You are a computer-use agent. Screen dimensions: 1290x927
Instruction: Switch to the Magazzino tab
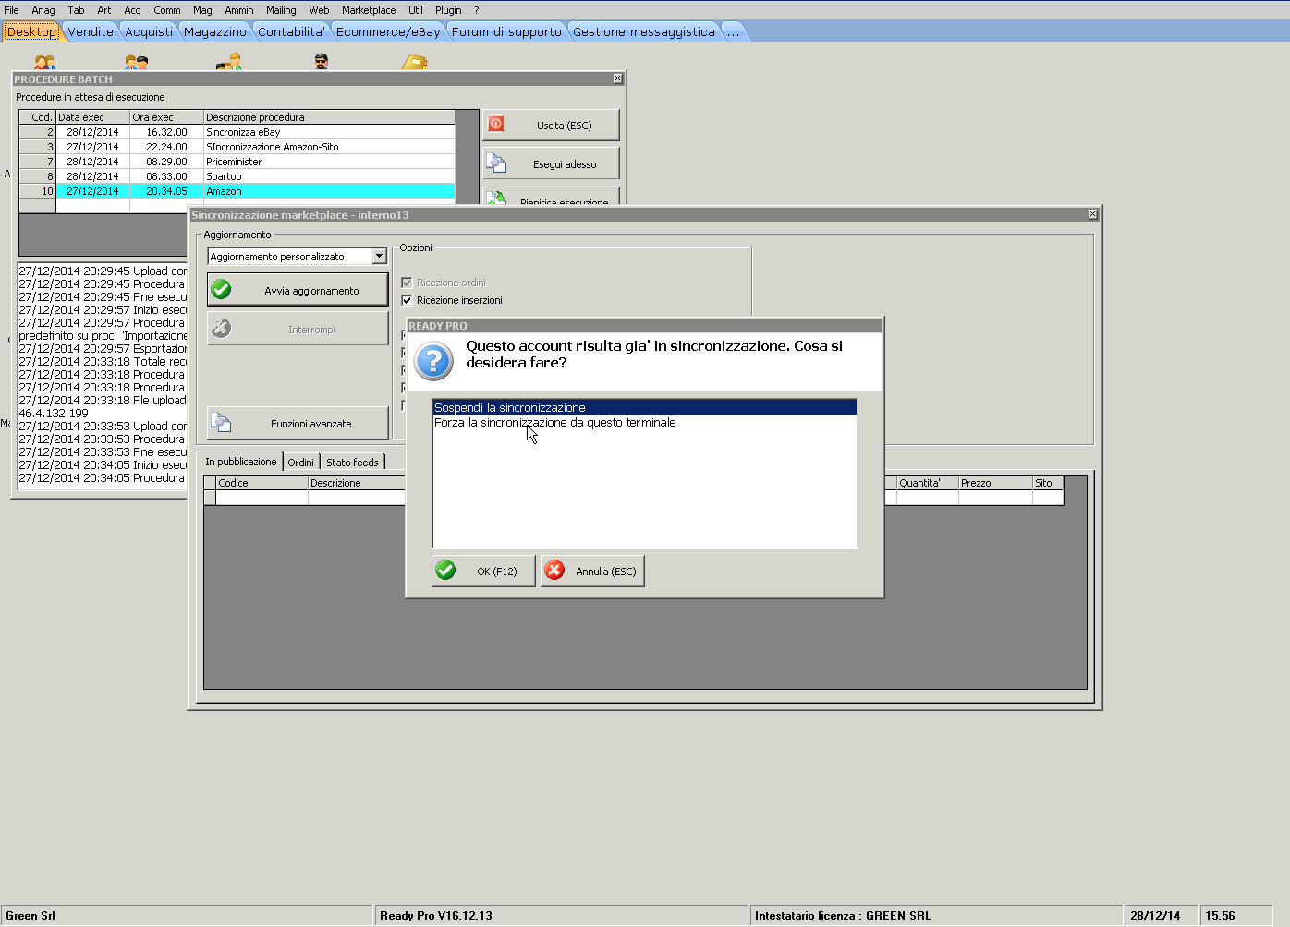pyautogui.click(x=215, y=31)
